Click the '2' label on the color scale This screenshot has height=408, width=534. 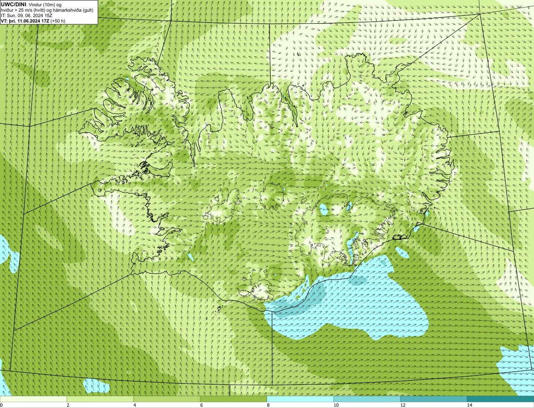68,405
